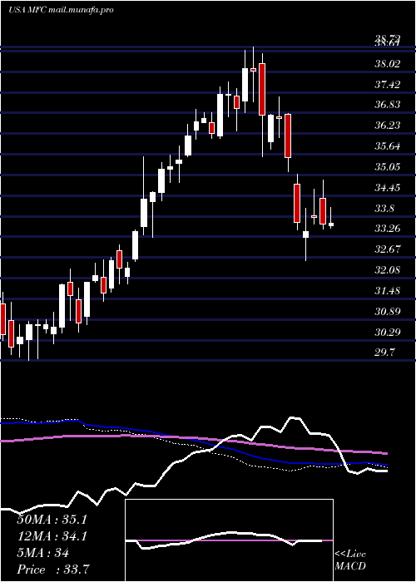Click the 'Price : 33.7' readout

tap(52, 570)
